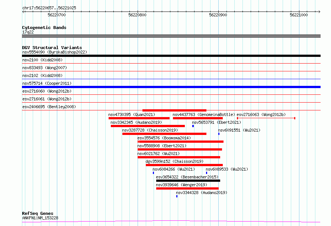Click the nsv5554090 (ByrskaBishop2022) variant label

pyautogui.click(x=55, y=52)
